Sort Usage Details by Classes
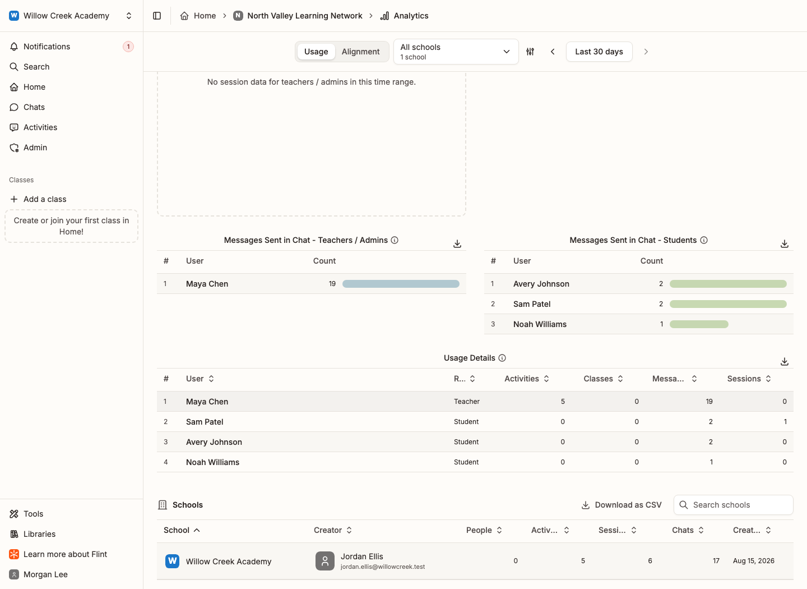Screen dimensions: 807x589 pos(604,379)
